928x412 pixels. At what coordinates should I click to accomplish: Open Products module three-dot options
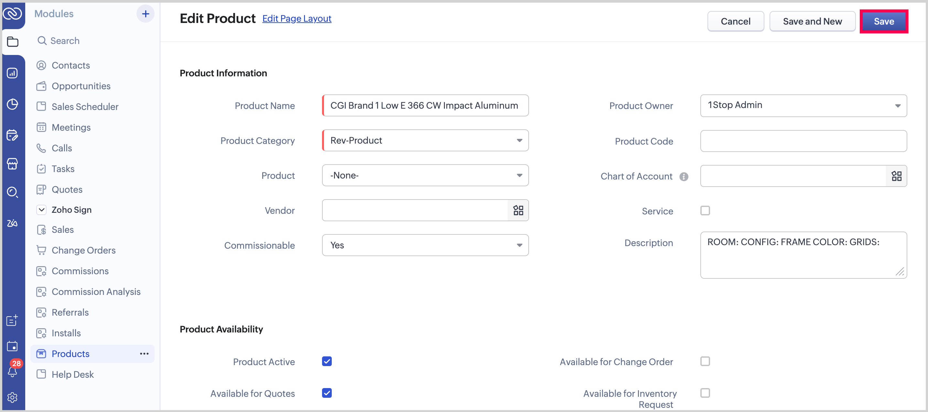(144, 353)
